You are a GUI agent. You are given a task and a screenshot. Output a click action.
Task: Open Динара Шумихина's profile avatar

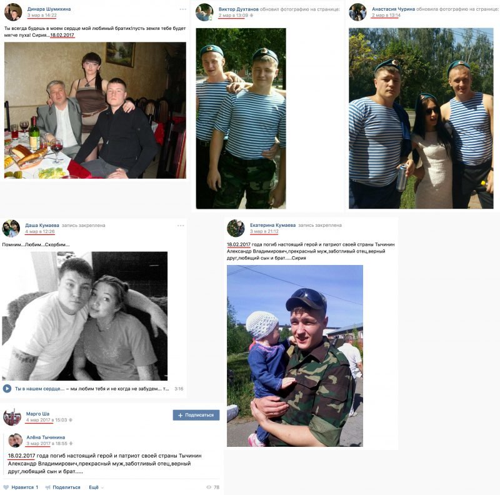click(12, 12)
